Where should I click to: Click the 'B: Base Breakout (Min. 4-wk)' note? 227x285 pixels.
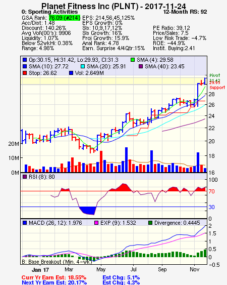(x=57, y=262)
